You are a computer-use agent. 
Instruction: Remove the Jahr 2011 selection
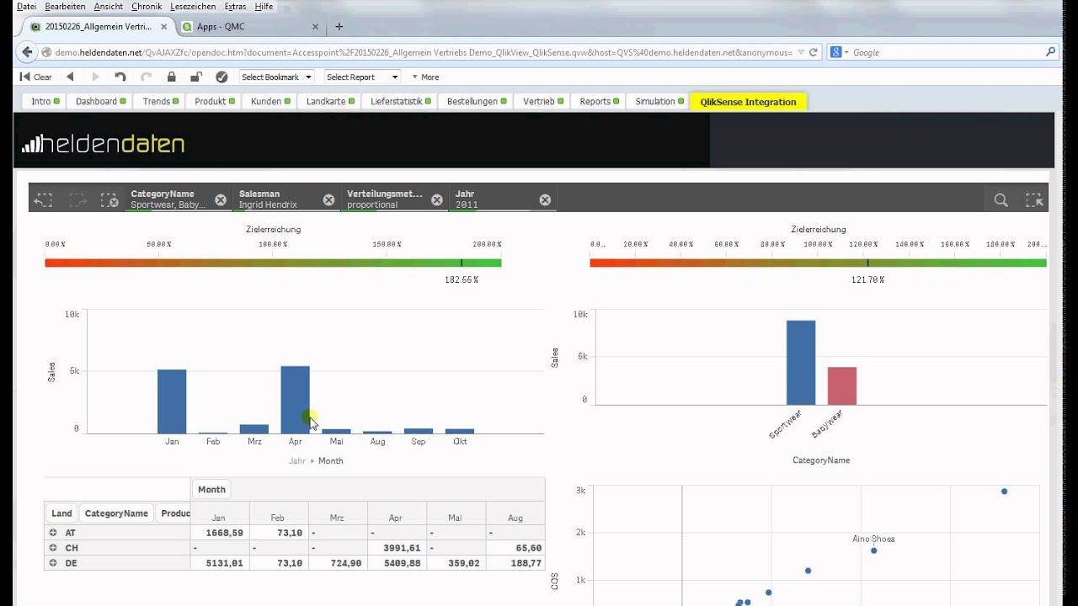545,199
